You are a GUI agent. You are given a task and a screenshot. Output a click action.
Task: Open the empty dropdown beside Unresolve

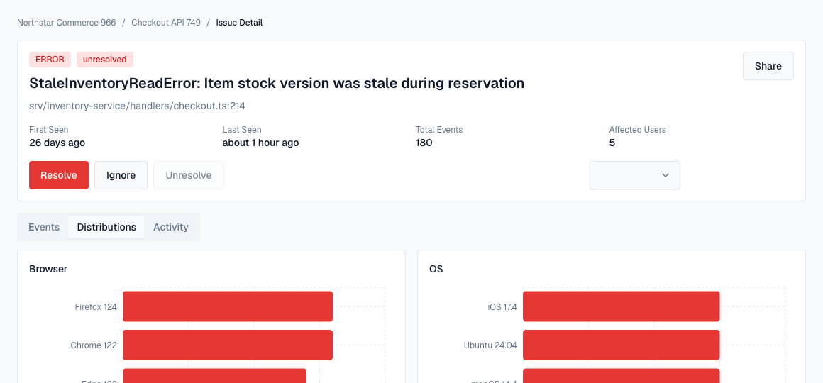[x=635, y=175]
